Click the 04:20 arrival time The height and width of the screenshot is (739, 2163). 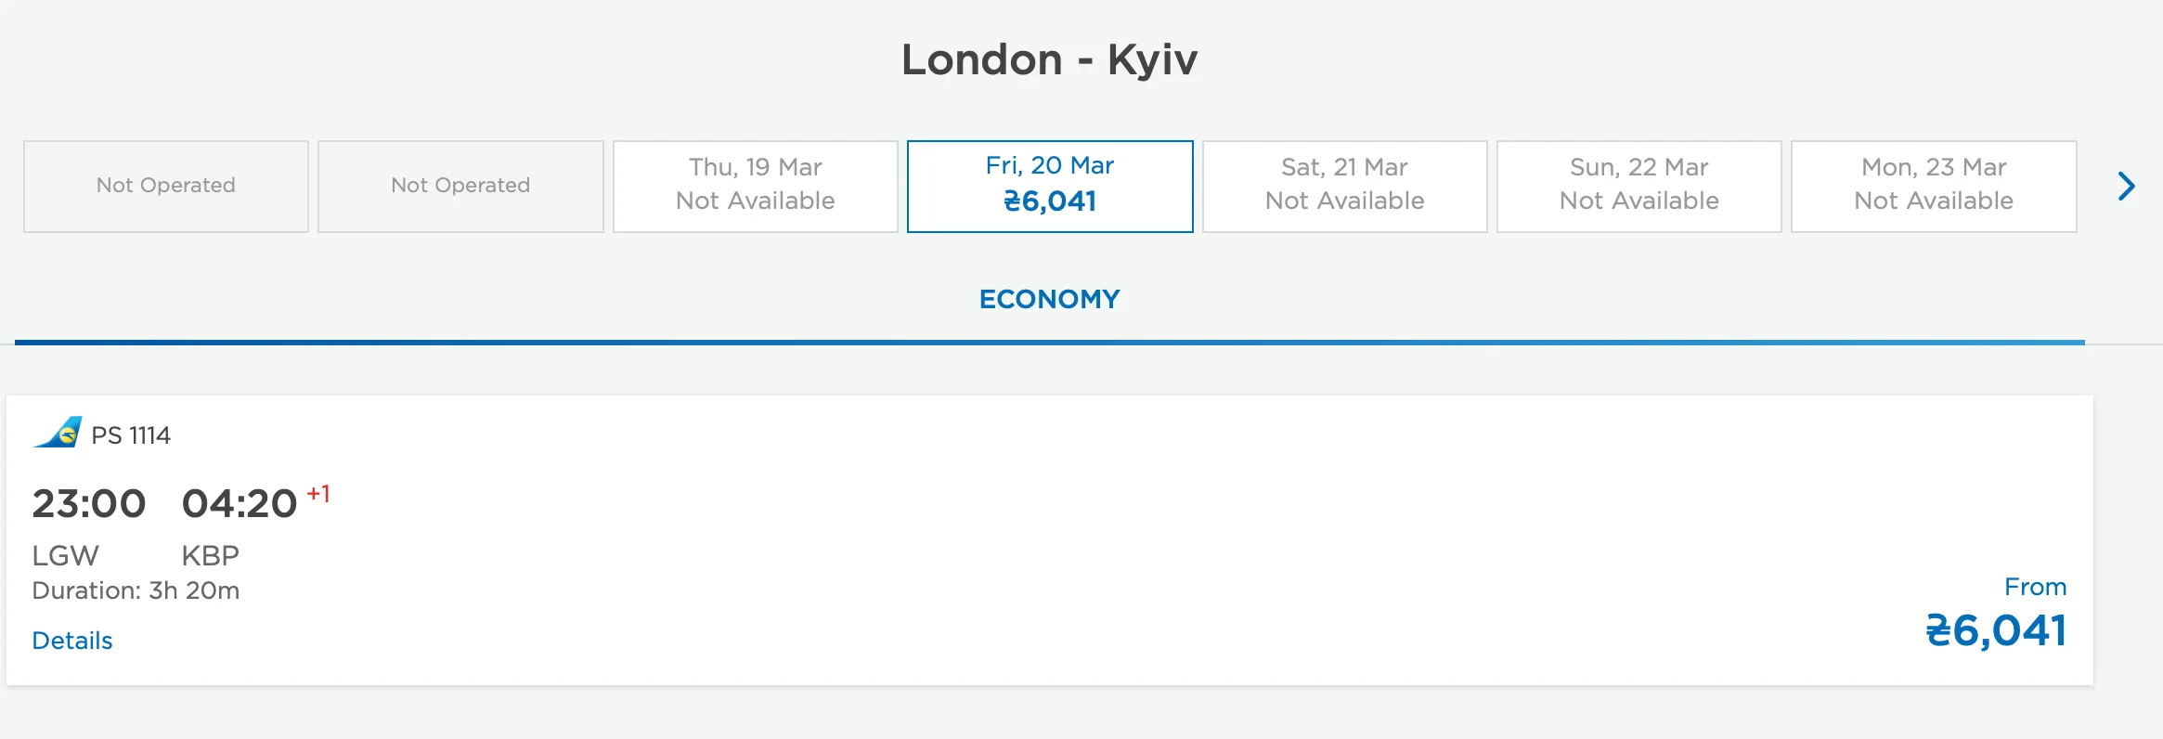[x=240, y=504]
